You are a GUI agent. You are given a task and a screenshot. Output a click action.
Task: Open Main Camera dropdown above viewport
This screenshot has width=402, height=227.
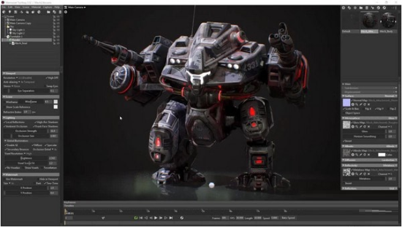pyautogui.click(x=77, y=7)
